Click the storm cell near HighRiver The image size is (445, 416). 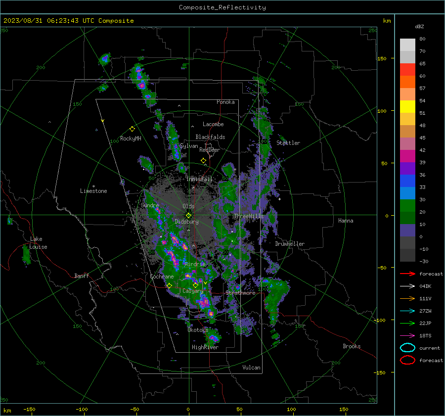[214, 338]
